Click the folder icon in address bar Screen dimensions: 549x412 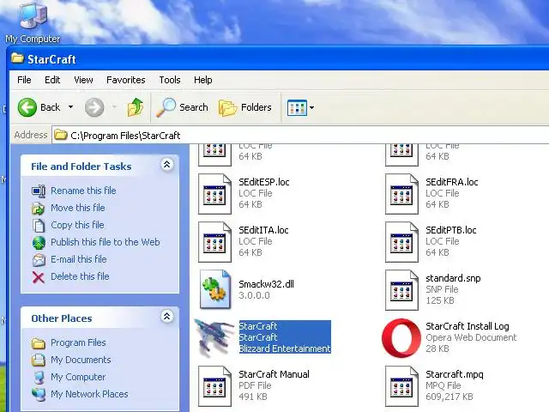61,135
